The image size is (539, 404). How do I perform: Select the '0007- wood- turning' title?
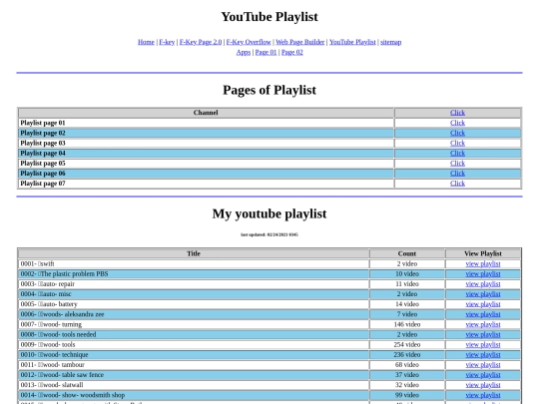(x=194, y=324)
